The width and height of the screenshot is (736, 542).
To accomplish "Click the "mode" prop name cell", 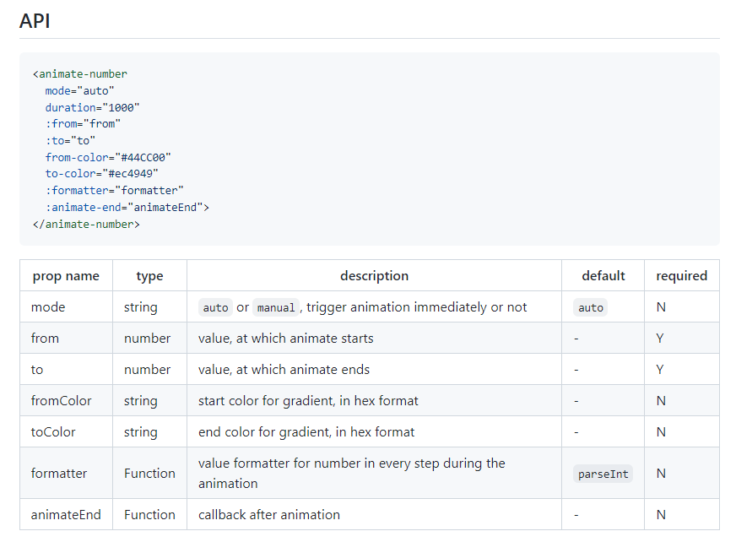I will click(48, 307).
